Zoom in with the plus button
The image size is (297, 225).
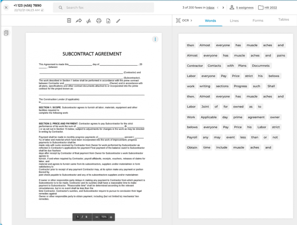[111, 217]
